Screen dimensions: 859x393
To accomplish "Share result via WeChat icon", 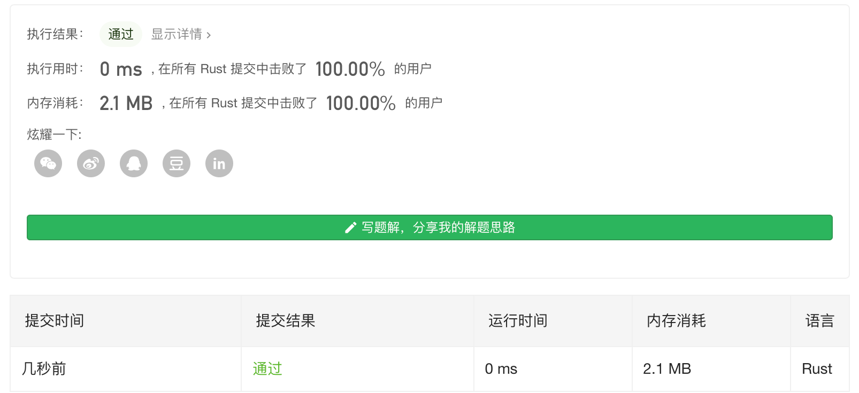I will 48,163.
